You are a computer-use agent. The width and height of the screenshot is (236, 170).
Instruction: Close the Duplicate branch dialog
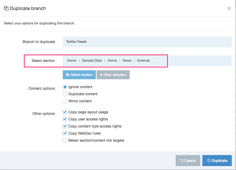229,9
